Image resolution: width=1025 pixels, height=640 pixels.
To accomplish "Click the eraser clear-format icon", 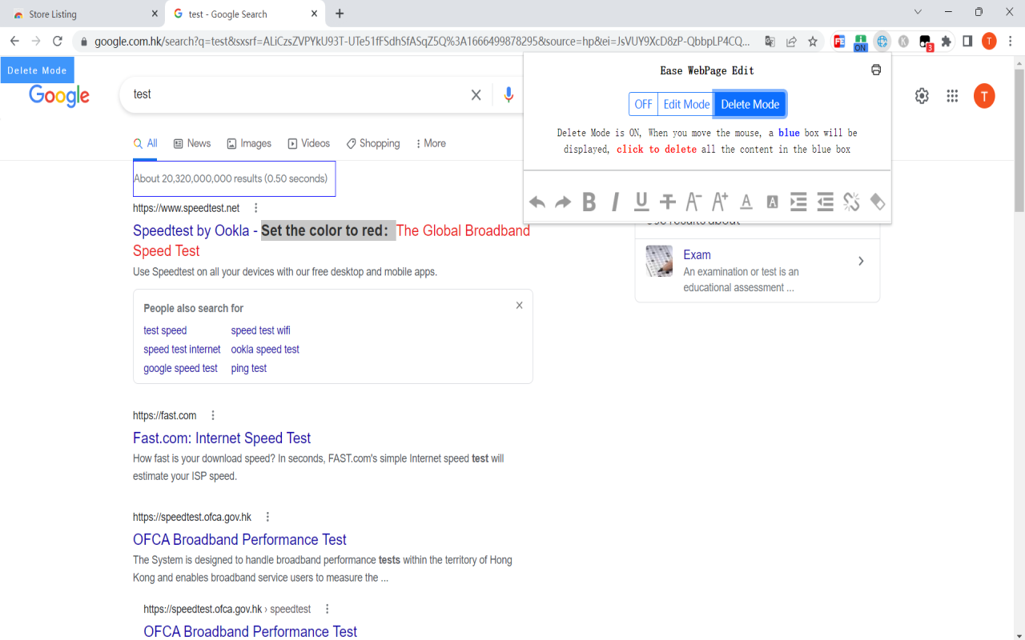I will pos(878,202).
